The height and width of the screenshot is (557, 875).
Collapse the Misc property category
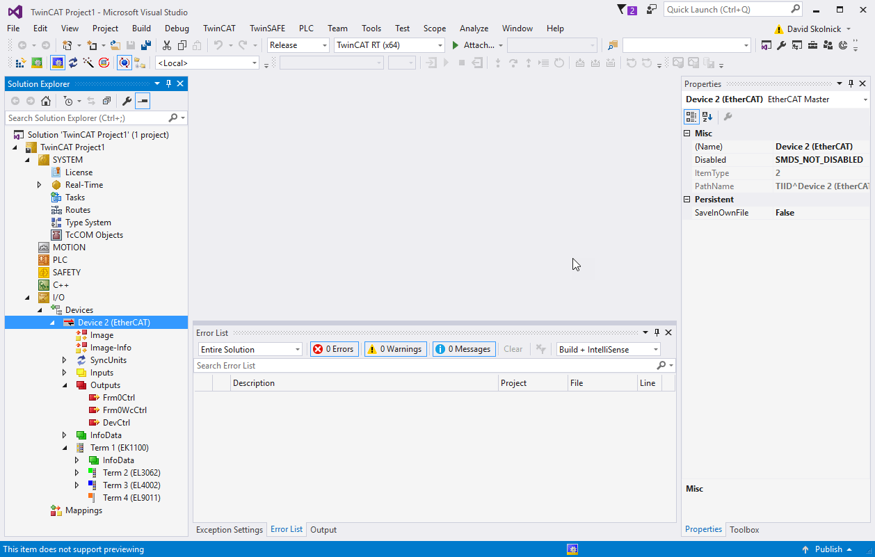[x=688, y=134]
